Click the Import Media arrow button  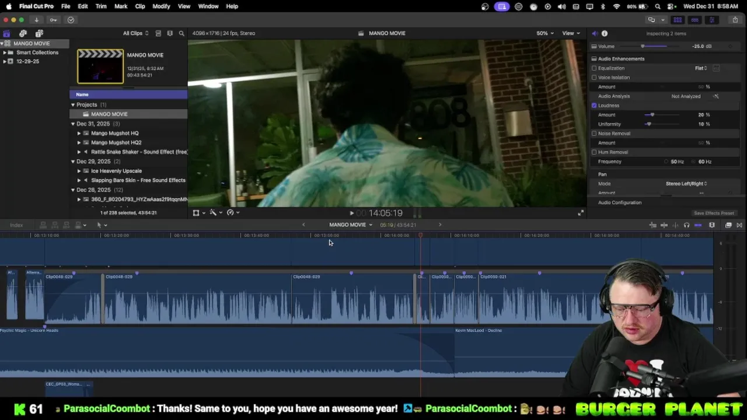36,20
